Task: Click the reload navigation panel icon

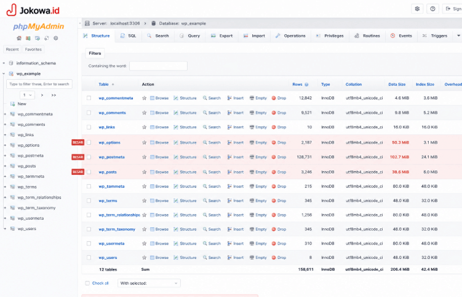Action: (x=47, y=38)
